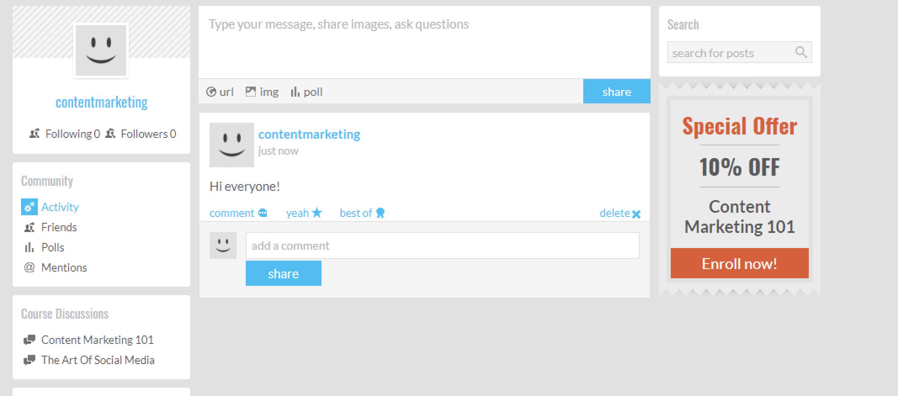Open The Art Of Social Media discussion
898x396 pixels.
pos(98,360)
